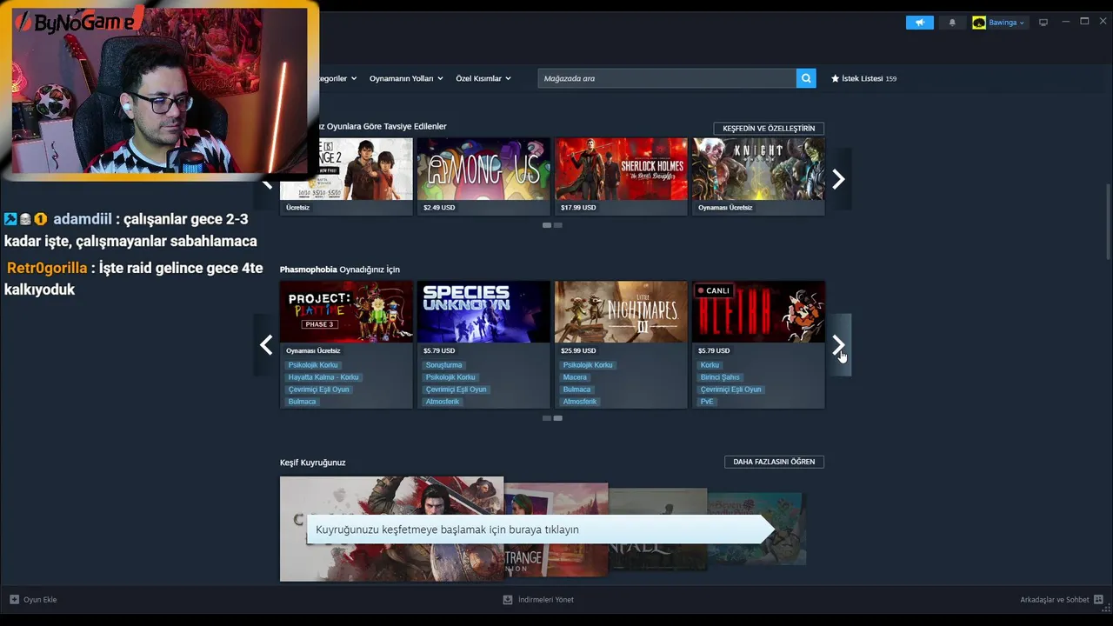Click the downloads icon beside İndirmeleri Yönet
The width and height of the screenshot is (1113, 626).
(x=508, y=600)
